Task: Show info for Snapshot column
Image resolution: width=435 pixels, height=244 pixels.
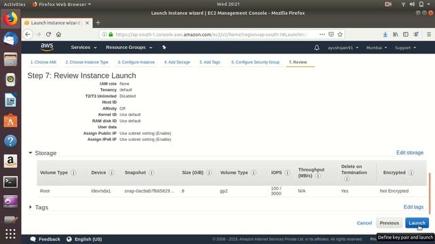Action: point(151,173)
